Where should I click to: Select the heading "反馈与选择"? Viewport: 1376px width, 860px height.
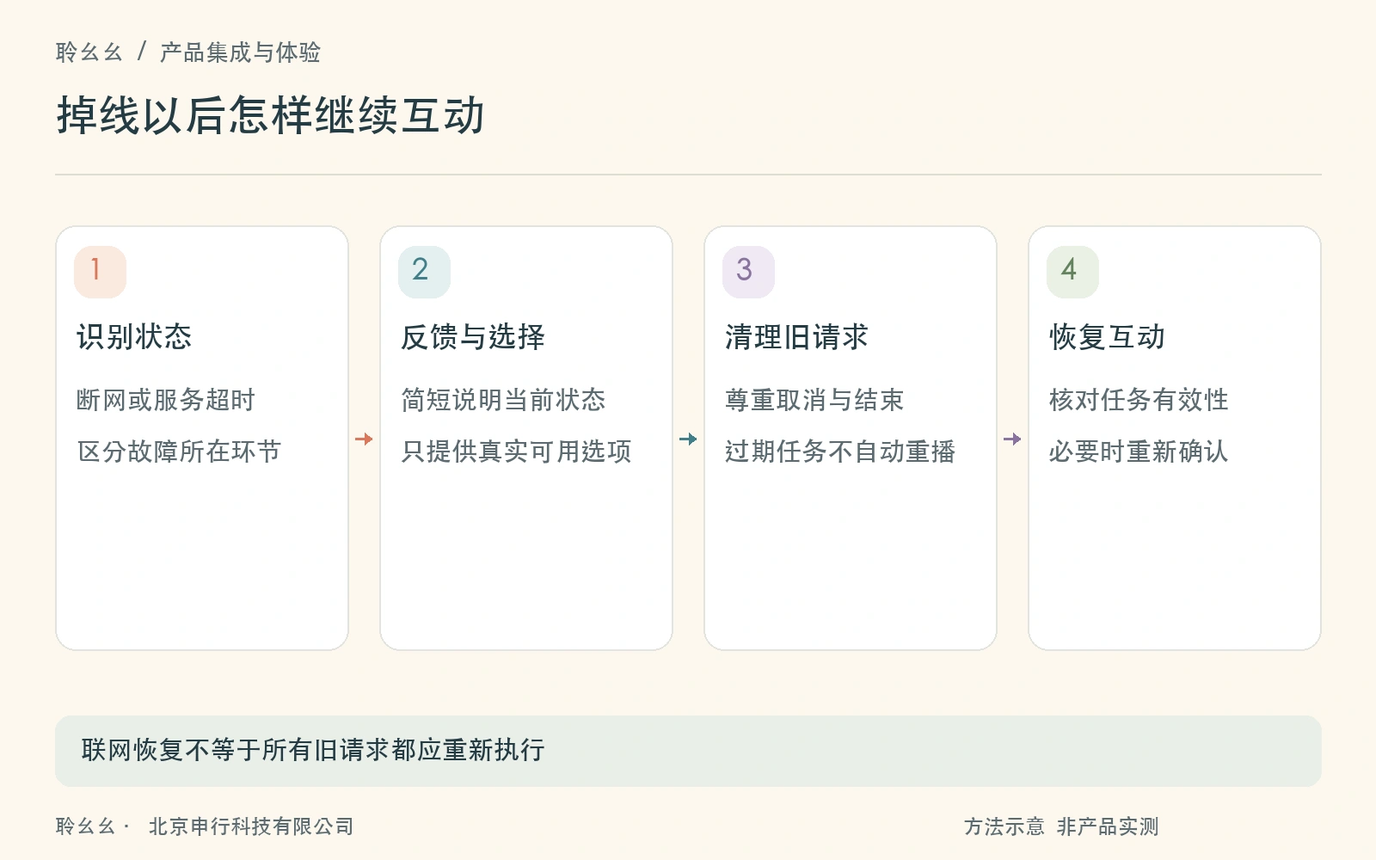tap(473, 336)
